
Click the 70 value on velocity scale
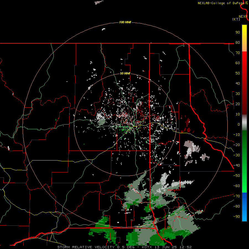pos(238,53)
